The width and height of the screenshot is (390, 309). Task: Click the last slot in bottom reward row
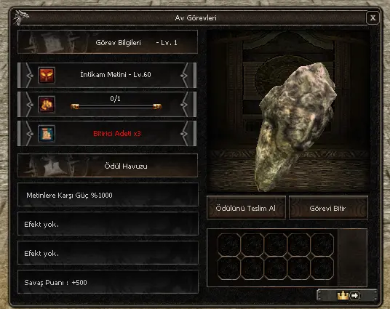tap(322, 268)
